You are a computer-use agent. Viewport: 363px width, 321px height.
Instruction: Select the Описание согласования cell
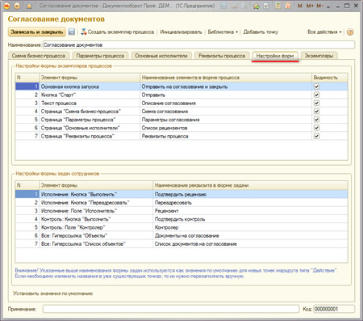(226, 103)
